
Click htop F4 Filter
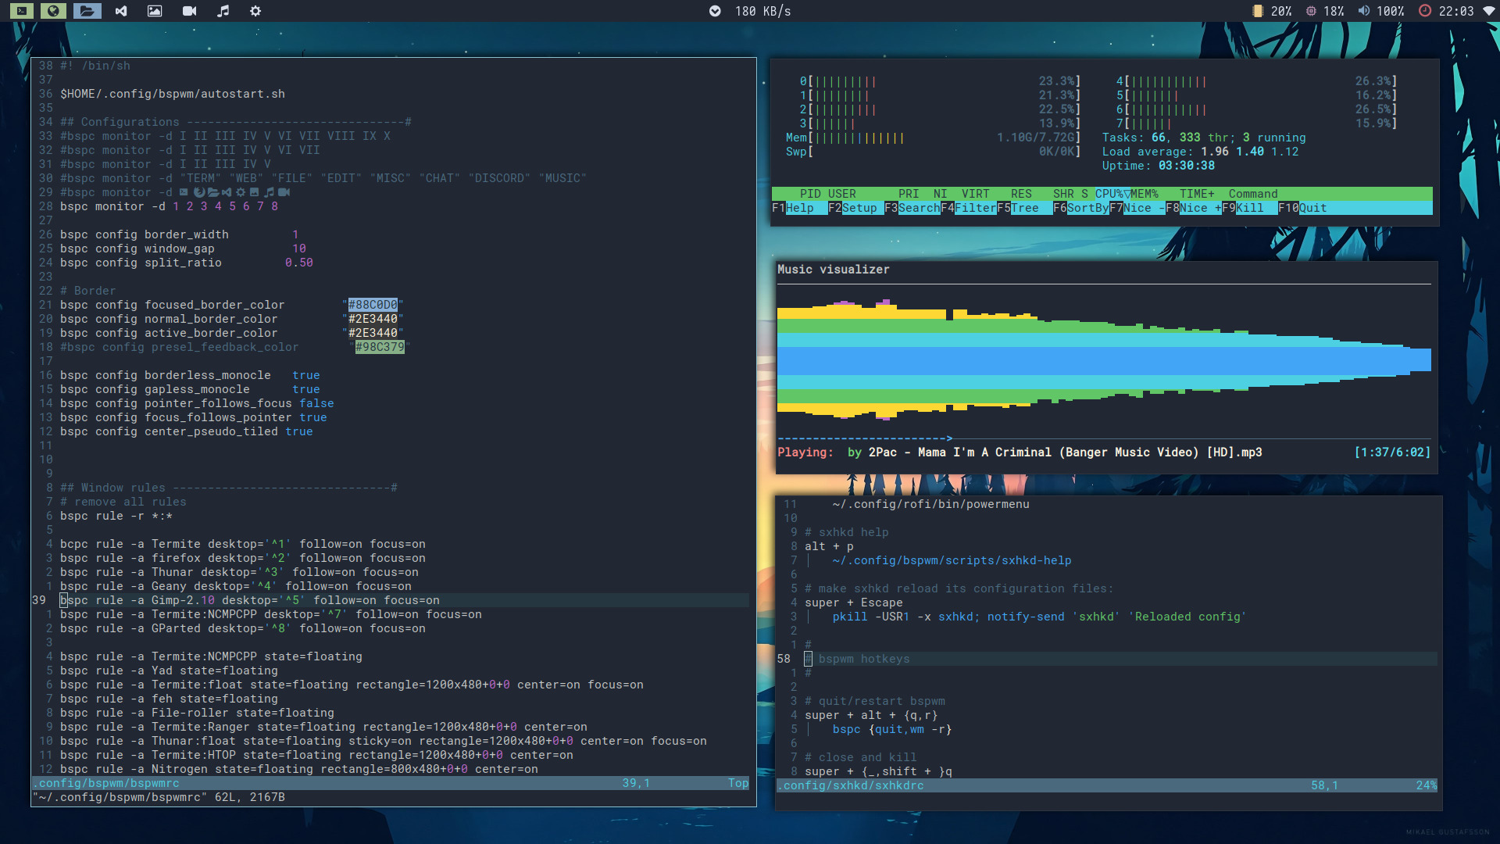(x=969, y=208)
